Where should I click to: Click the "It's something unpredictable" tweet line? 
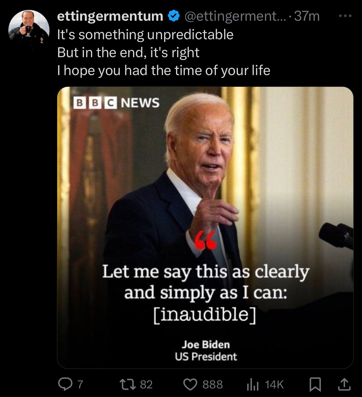pyautogui.click(x=145, y=35)
